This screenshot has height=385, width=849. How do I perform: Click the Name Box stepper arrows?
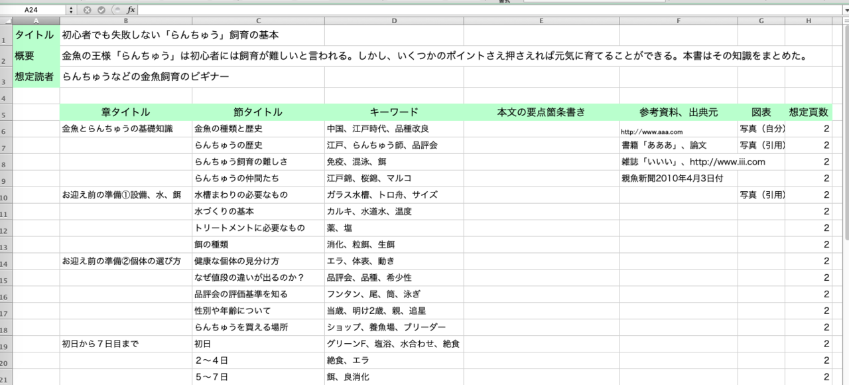coord(72,9)
